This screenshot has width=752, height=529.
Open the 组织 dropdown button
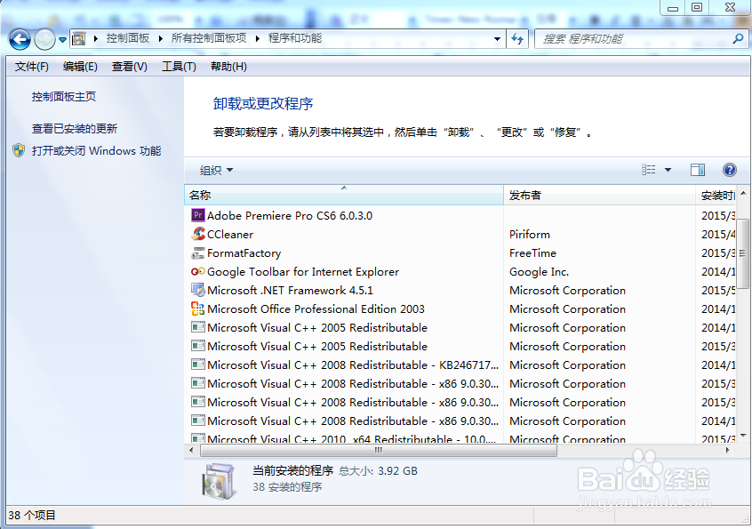[x=216, y=170]
